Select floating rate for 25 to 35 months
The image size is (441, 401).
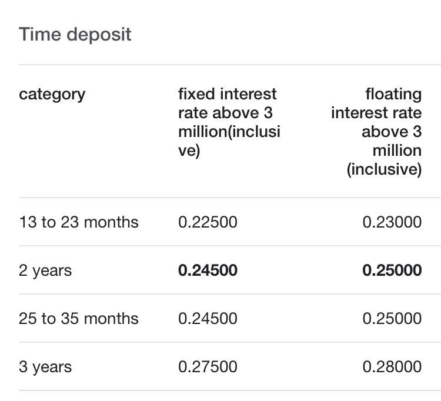click(392, 319)
